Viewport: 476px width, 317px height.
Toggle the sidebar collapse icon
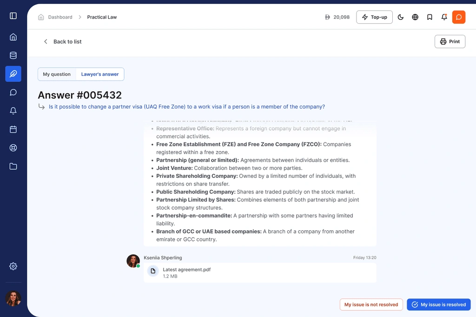pyautogui.click(x=13, y=16)
